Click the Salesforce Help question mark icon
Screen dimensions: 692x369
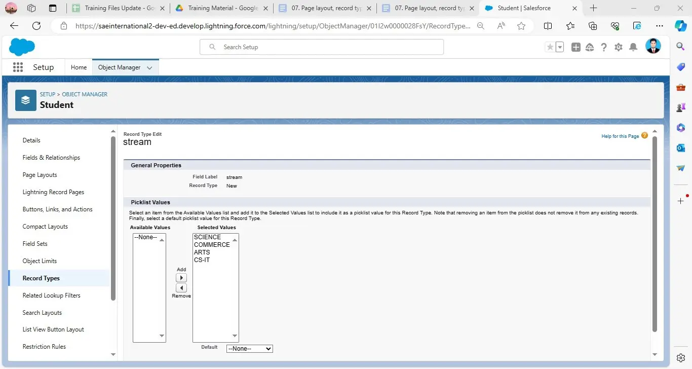point(604,47)
